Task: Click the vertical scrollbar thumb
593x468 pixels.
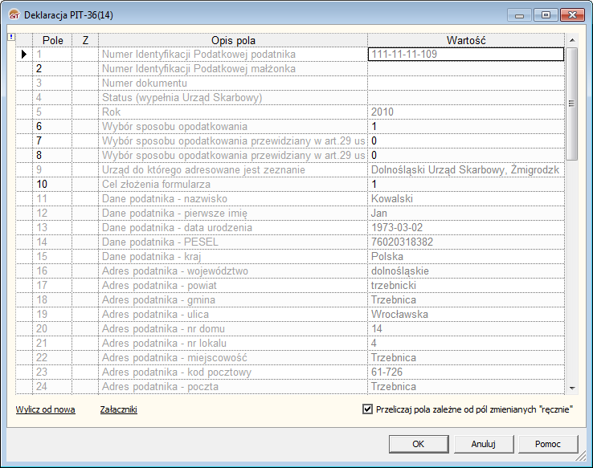Action: pos(571,103)
